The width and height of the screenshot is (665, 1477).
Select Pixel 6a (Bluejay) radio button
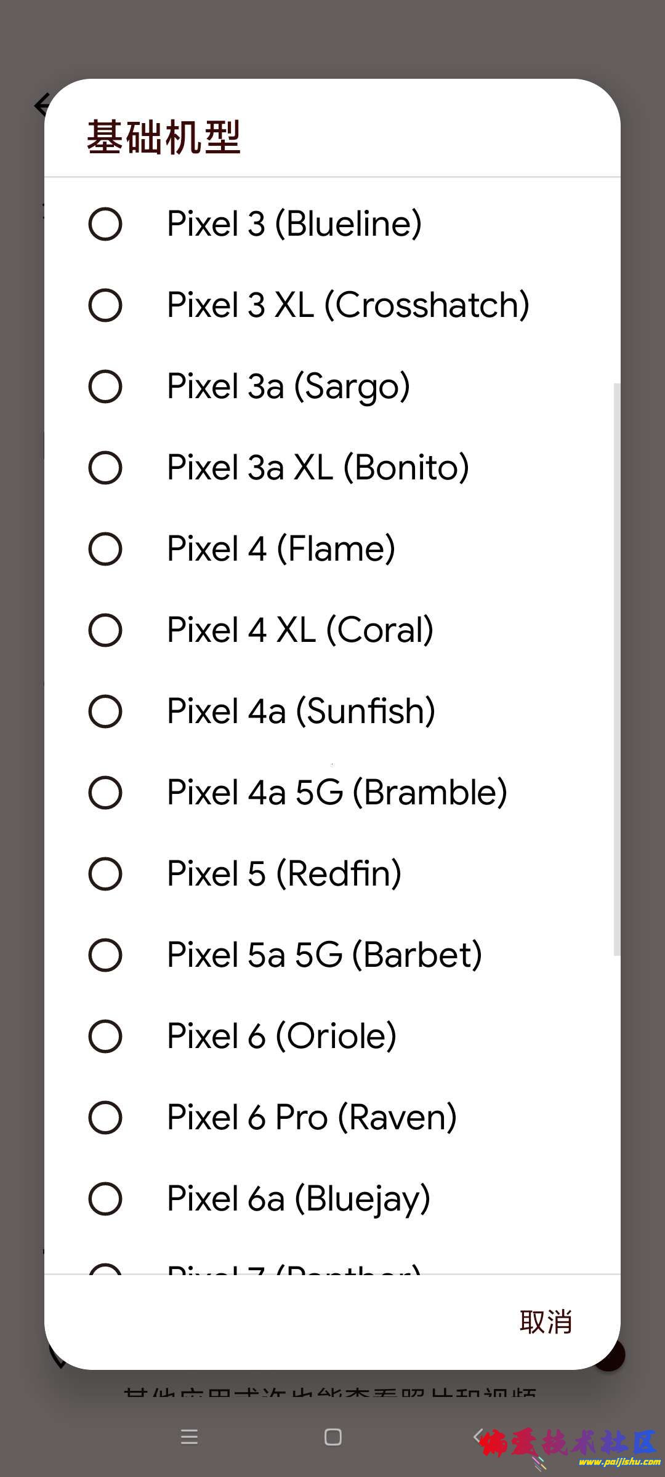pos(105,1199)
